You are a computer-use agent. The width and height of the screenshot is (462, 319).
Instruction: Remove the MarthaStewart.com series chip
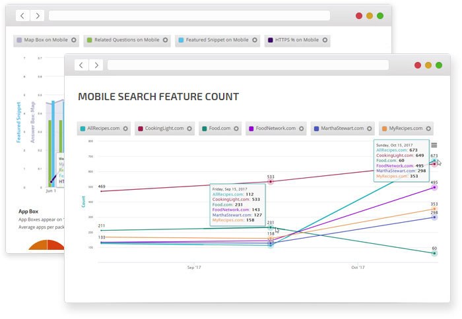pos(370,129)
